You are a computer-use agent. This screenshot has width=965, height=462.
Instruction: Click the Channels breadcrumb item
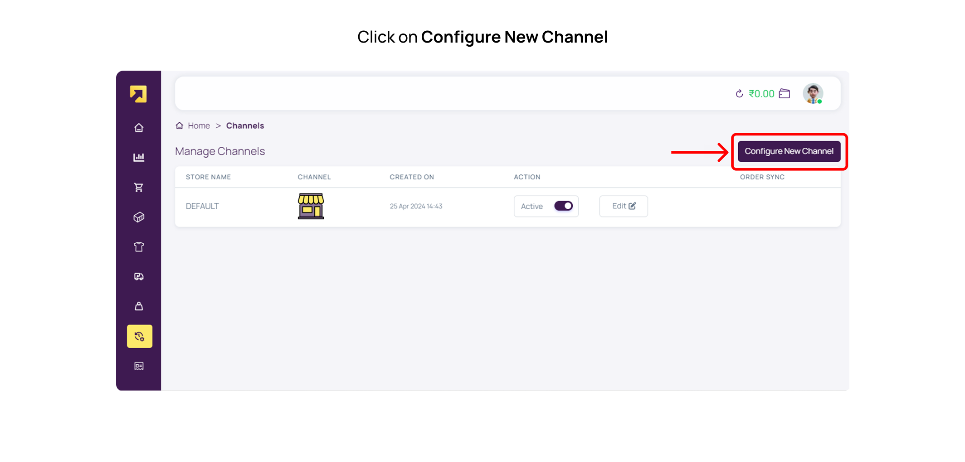pyautogui.click(x=245, y=125)
